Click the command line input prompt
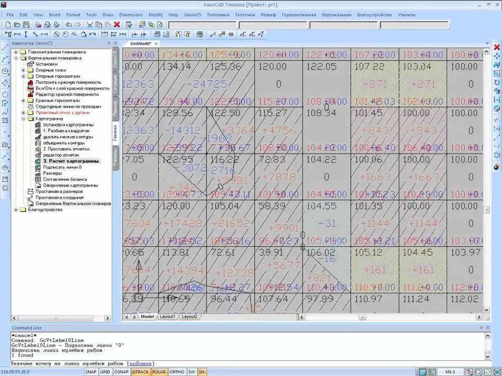The width and height of the screenshot is (502, 376). (x=246, y=363)
